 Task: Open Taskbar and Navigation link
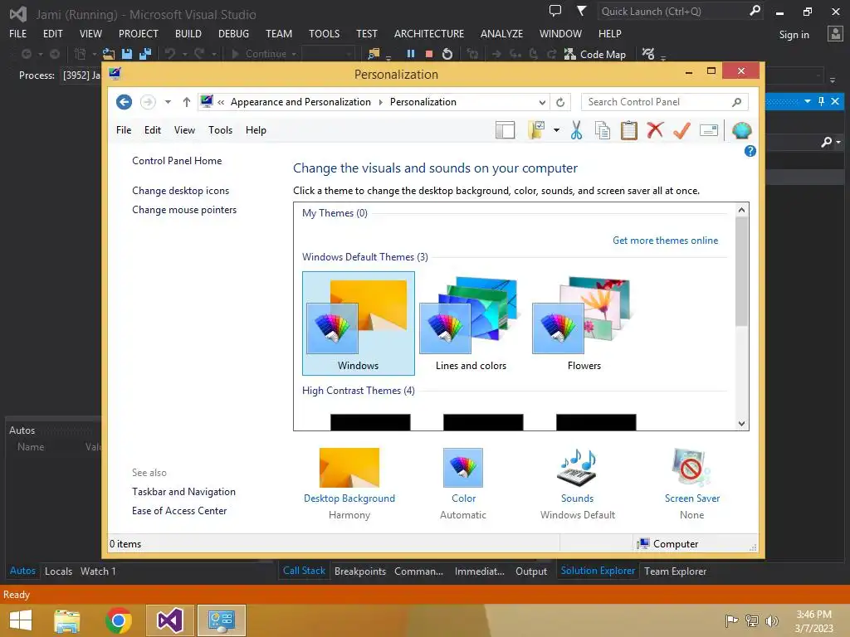(x=183, y=492)
